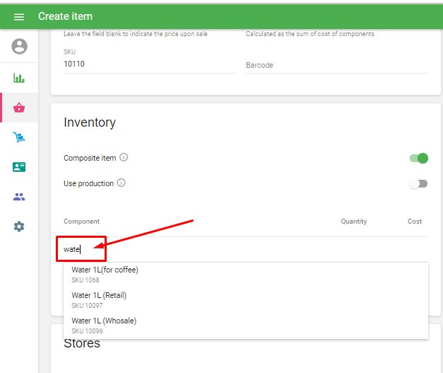Choose Water 1L (Retail) from suggestions
443x373 pixels.
(x=99, y=299)
